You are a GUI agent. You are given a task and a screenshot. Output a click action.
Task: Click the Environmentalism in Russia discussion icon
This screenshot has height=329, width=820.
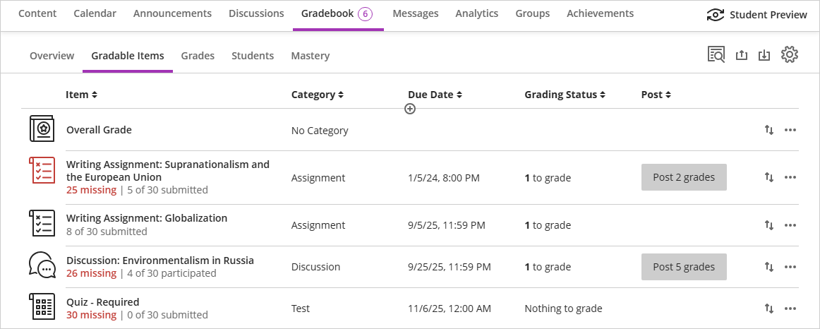pos(42,265)
